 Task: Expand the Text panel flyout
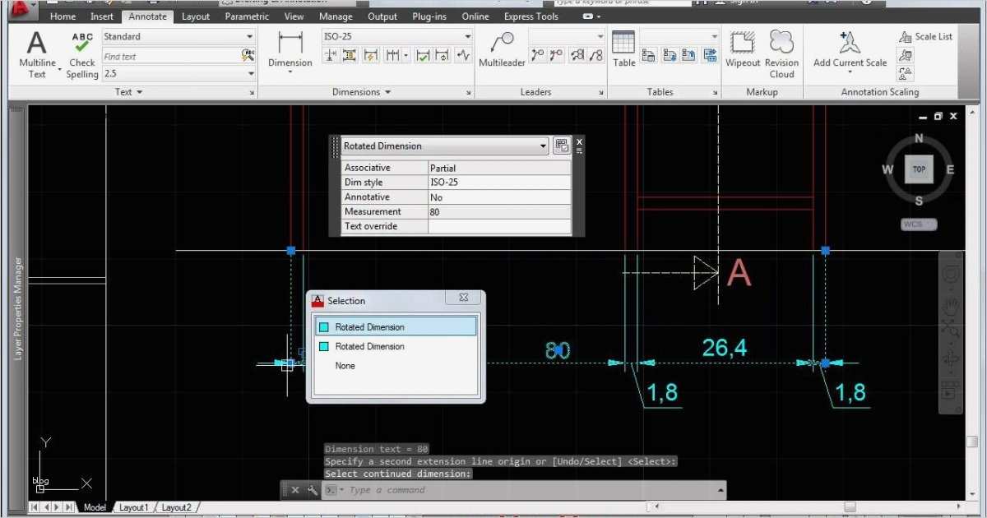click(x=129, y=92)
